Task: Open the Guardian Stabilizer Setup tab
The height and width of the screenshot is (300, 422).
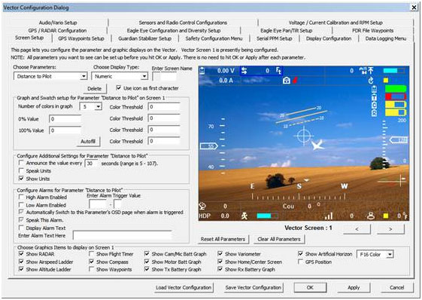Action: pyautogui.click(x=144, y=38)
